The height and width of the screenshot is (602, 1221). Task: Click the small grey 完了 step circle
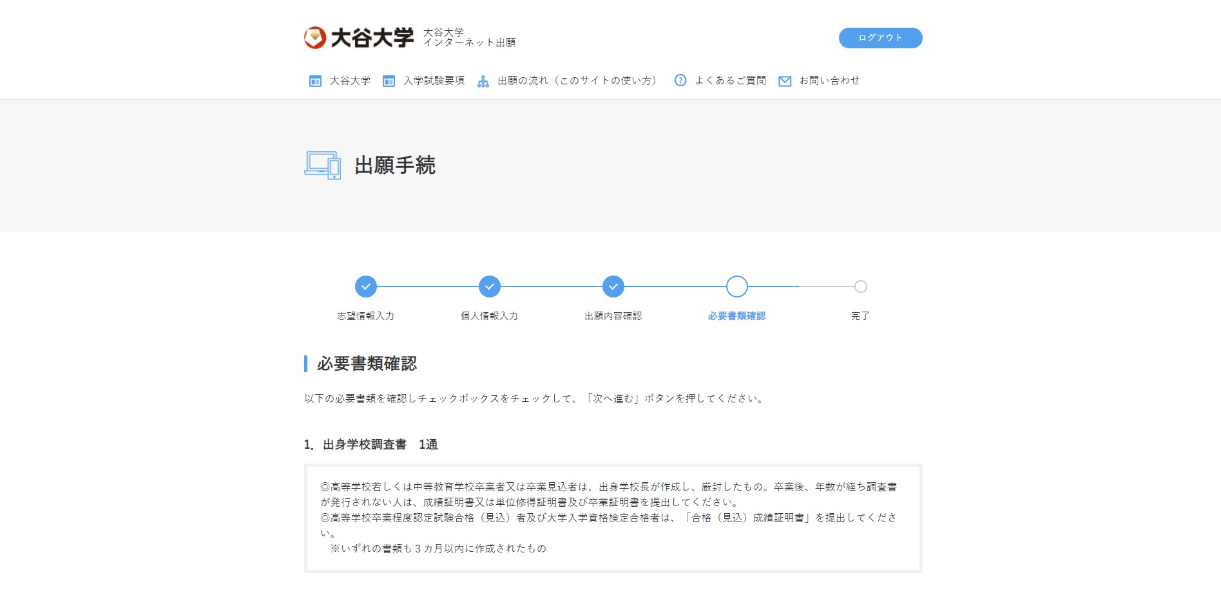pos(861,287)
